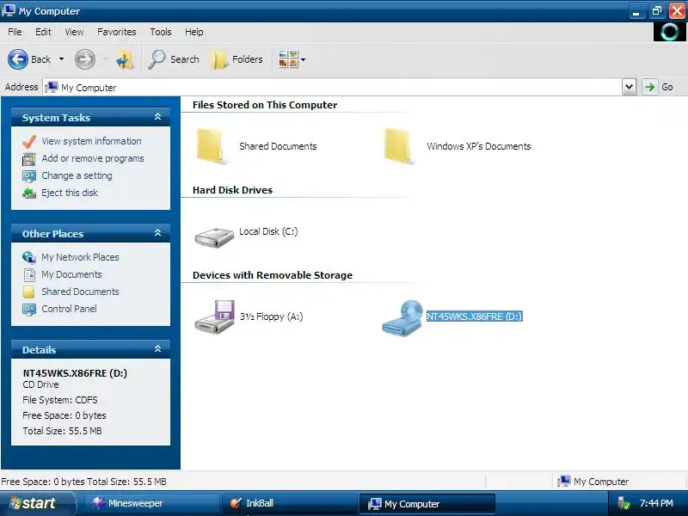Click the System Tasks panel title
Screen dimensions: 688x516
tap(56, 118)
